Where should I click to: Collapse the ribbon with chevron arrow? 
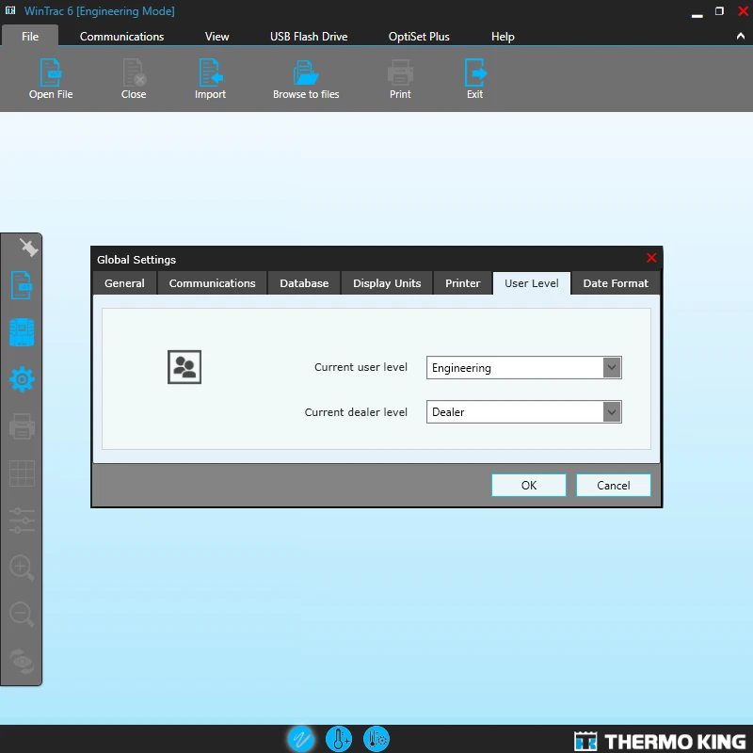click(741, 36)
